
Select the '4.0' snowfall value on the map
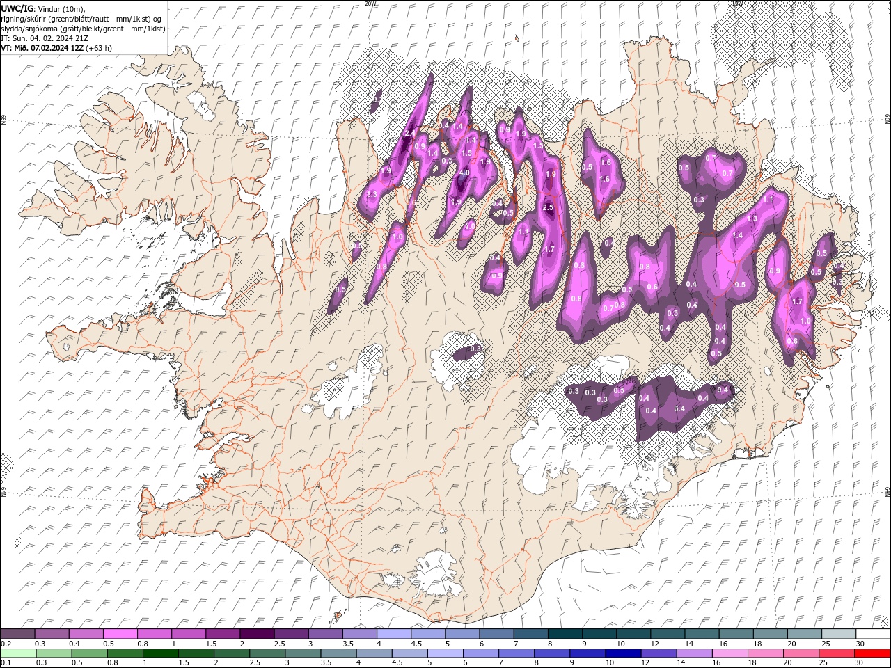pos(464,173)
